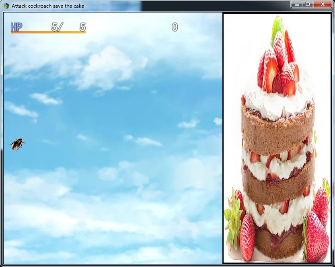Click the HP label
The image size is (335, 267).
point(16,27)
